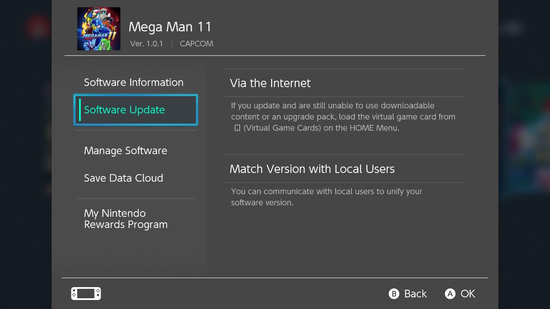550x309 pixels.
Task: Click the local users unify version description
Action: point(327,197)
